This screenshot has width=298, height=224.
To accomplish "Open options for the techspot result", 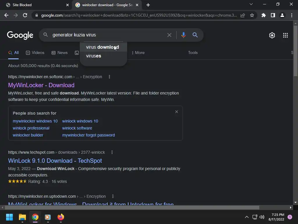I will coord(112,152).
